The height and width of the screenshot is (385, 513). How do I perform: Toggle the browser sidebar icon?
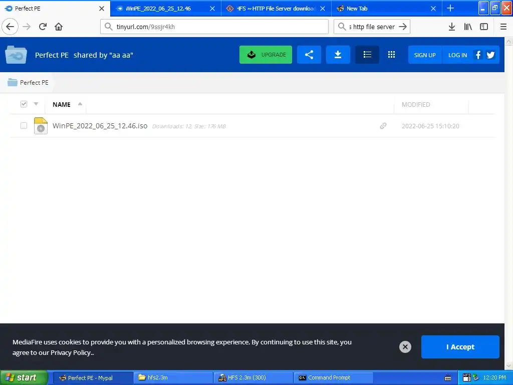(x=484, y=27)
